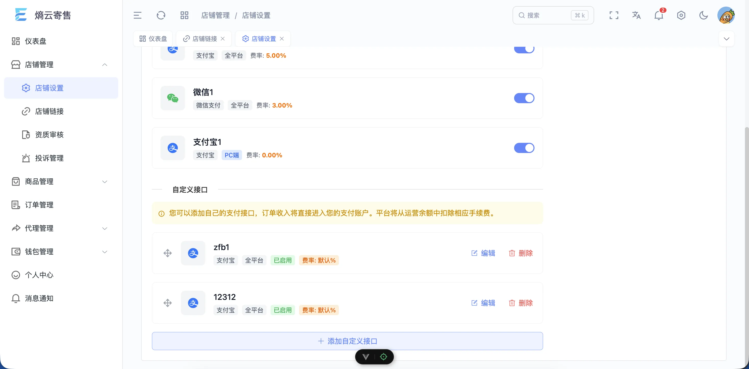Open the dashboard grid icon near the top

coord(184,15)
